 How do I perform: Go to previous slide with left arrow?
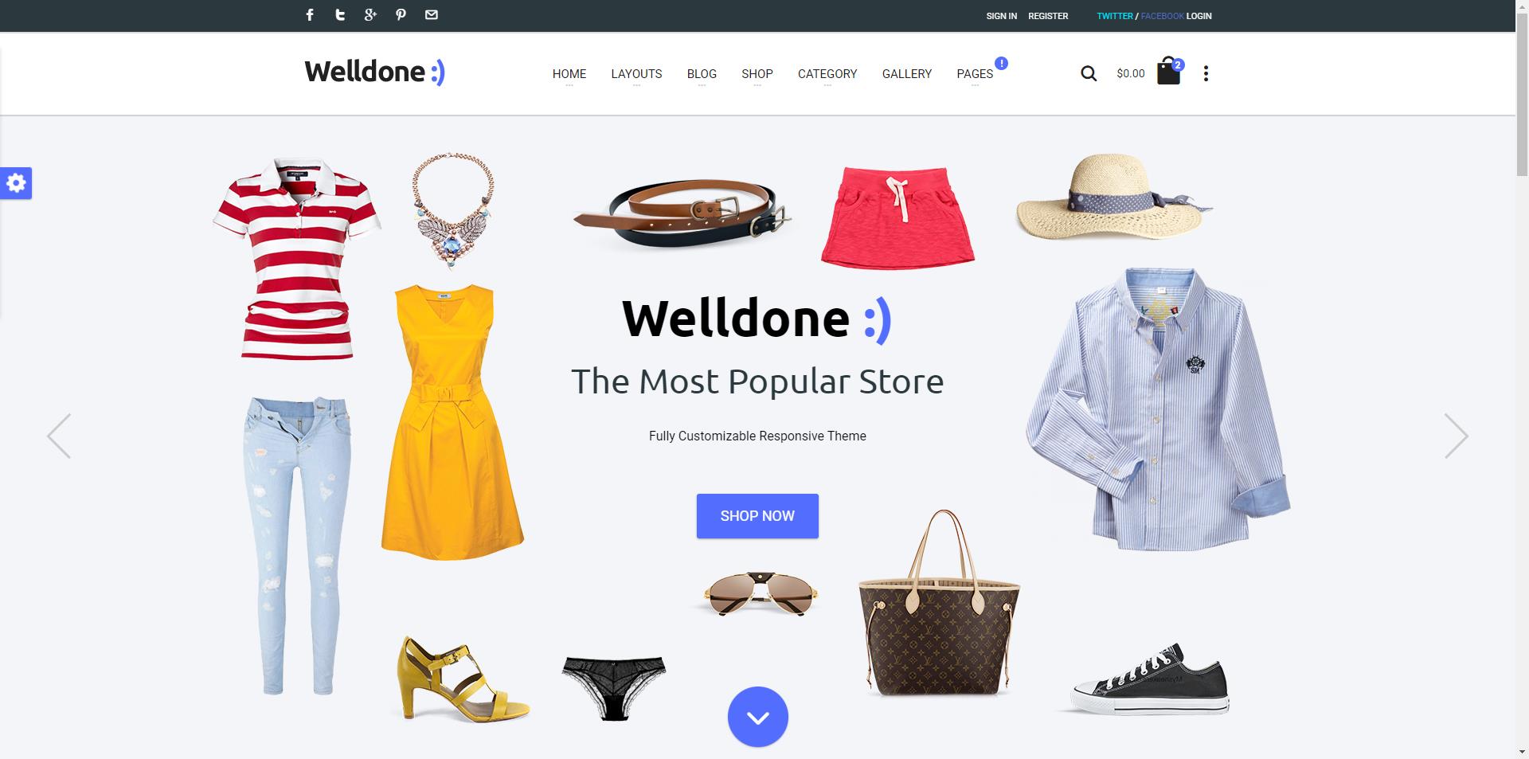(59, 436)
